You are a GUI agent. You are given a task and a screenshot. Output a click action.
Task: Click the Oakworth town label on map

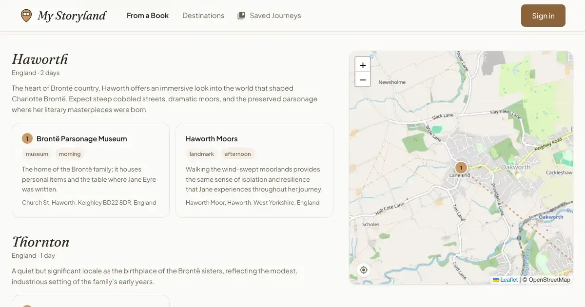point(515,167)
